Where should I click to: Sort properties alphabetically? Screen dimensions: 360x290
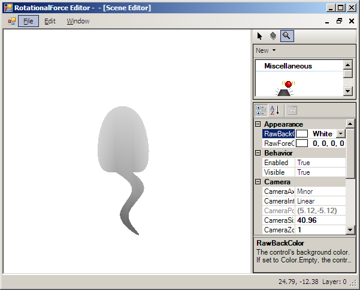coord(275,110)
